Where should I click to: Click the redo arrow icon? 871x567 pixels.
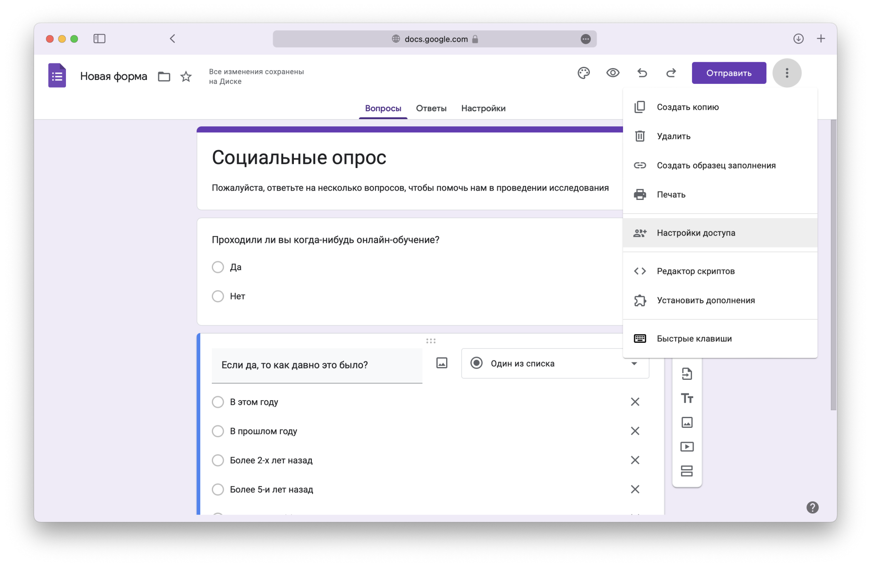point(671,73)
